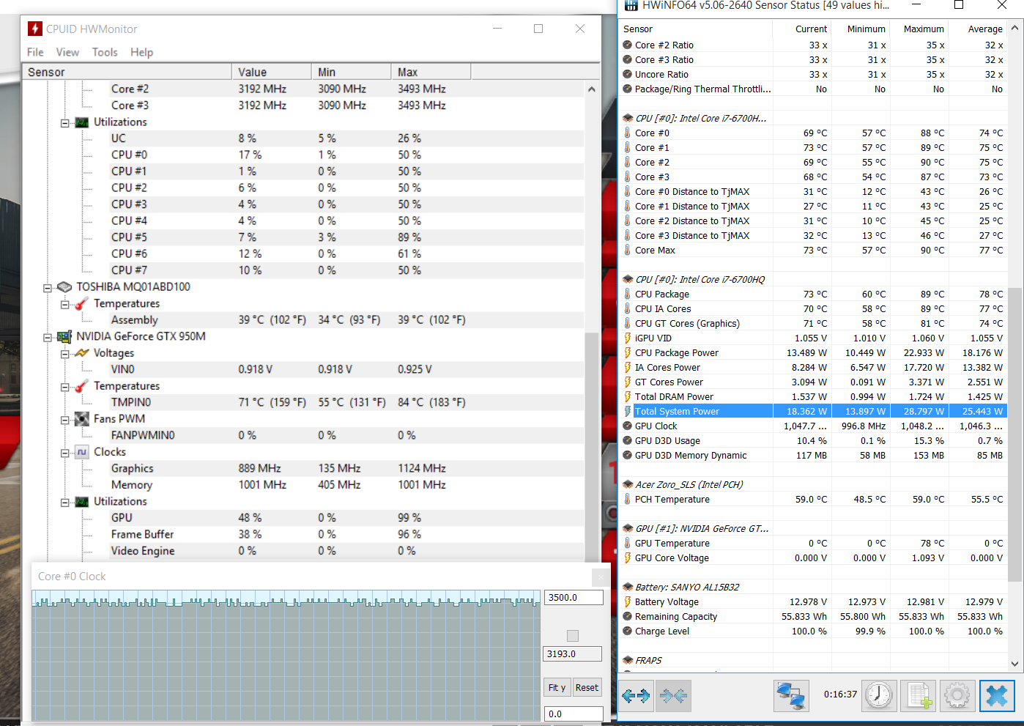The height and width of the screenshot is (726, 1024).
Task: Click the Maximum column header in HWiNFO
Action: (x=919, y=29)
